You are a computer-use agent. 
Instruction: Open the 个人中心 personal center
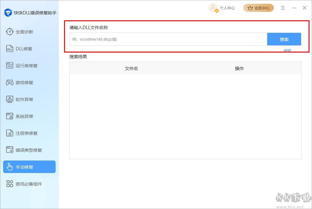point(222,8)
